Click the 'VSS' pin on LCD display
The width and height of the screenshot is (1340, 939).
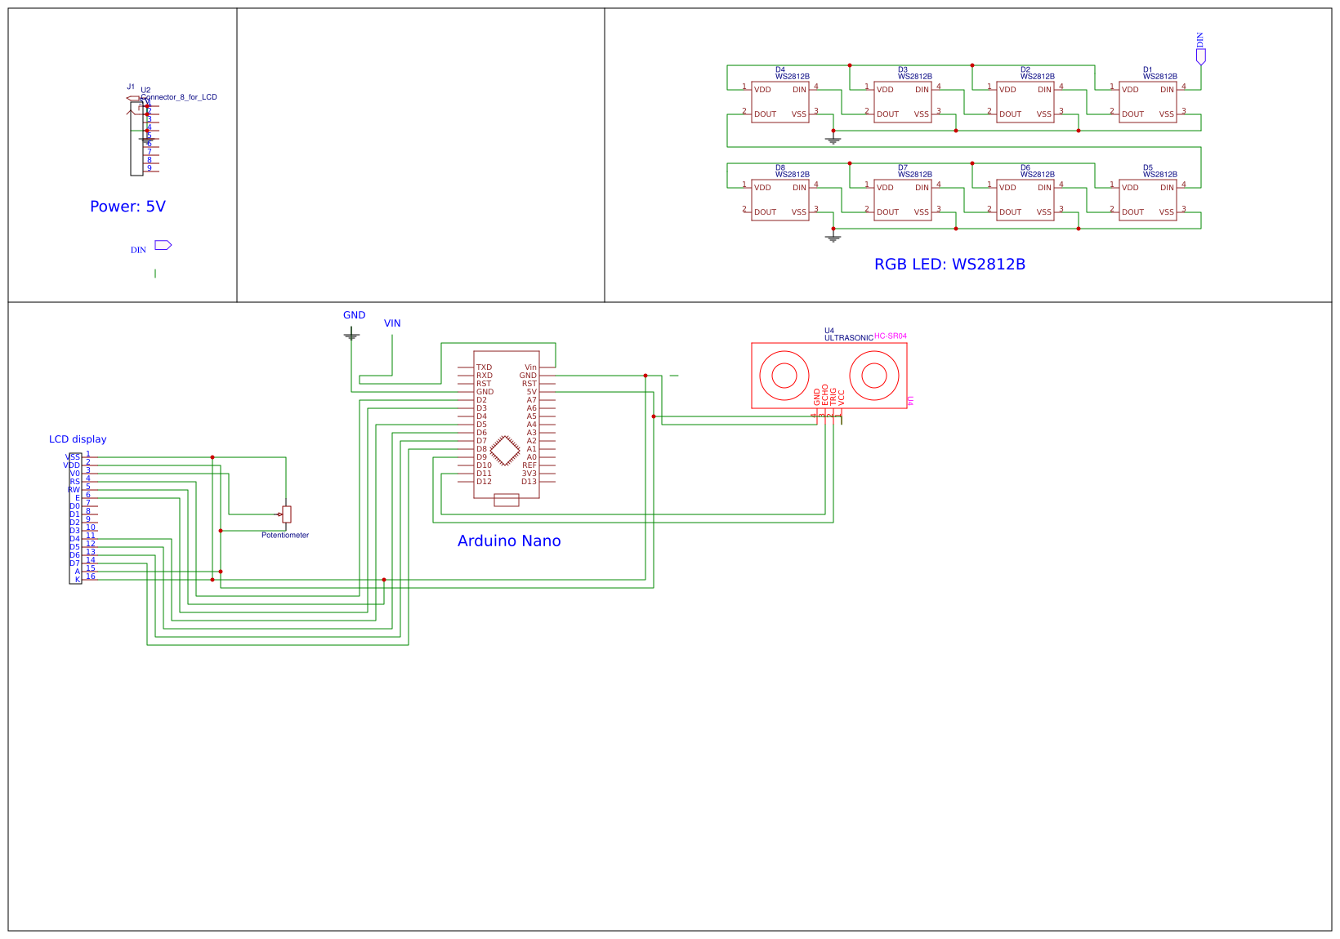(73, 457)
